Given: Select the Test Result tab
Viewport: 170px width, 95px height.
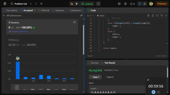Looking at the screenshot, I should click(x=108, y=63).
